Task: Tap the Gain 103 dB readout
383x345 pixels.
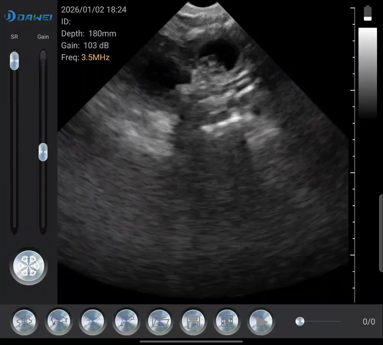Action: [x=85, y=46]
